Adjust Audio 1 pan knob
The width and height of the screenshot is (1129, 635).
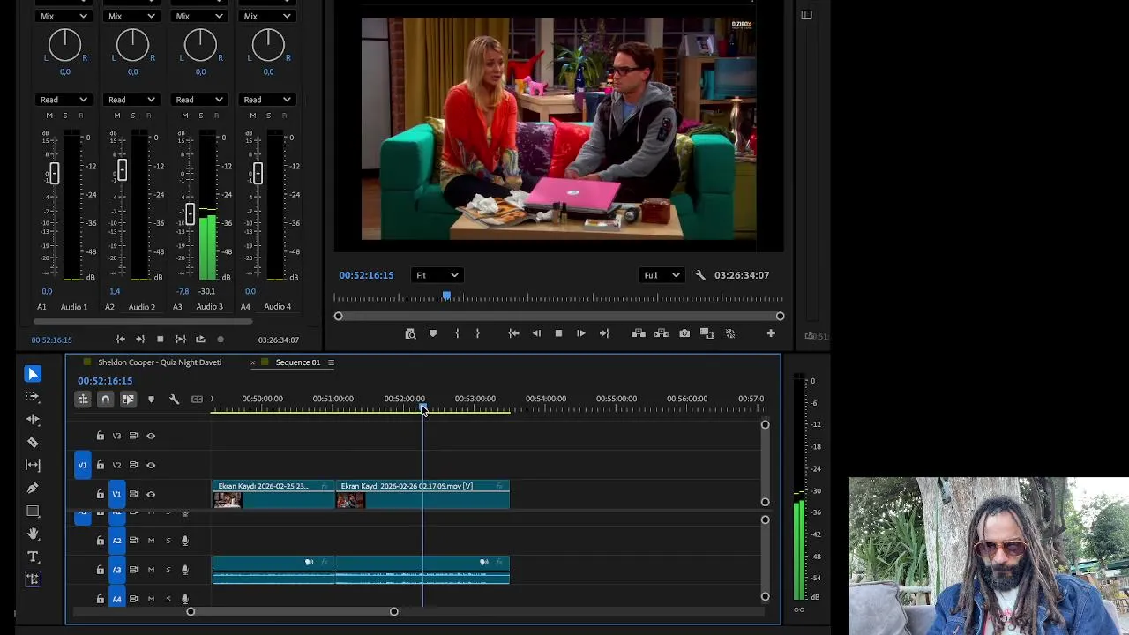pyautogui.click(x=64, y=44)
